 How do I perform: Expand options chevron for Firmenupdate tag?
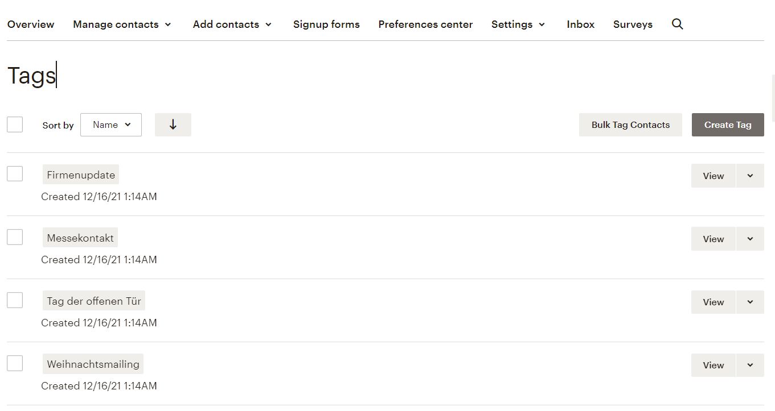[x=750, y=176]
